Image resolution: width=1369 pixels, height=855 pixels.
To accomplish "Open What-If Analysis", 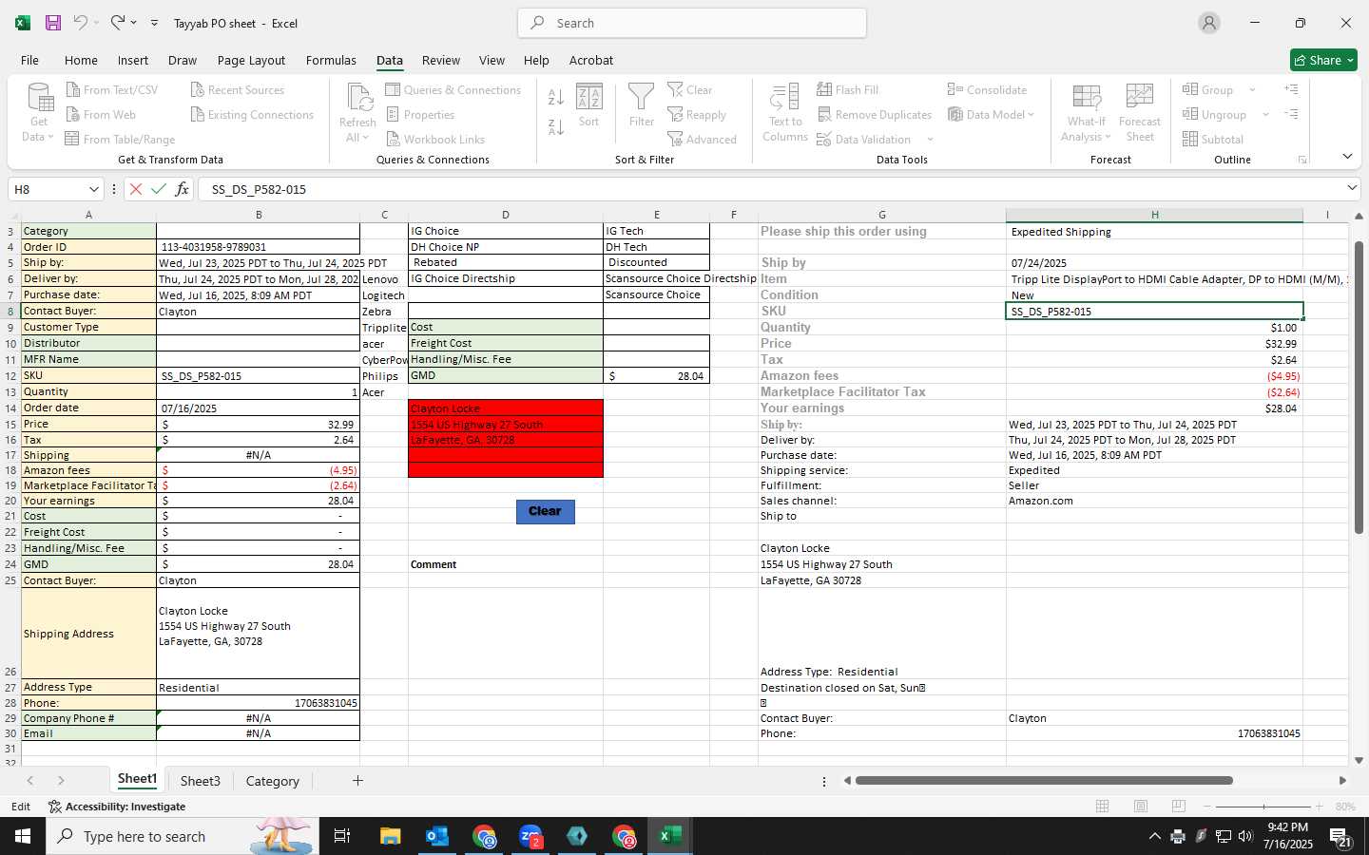I will (x=1087, y=112).
